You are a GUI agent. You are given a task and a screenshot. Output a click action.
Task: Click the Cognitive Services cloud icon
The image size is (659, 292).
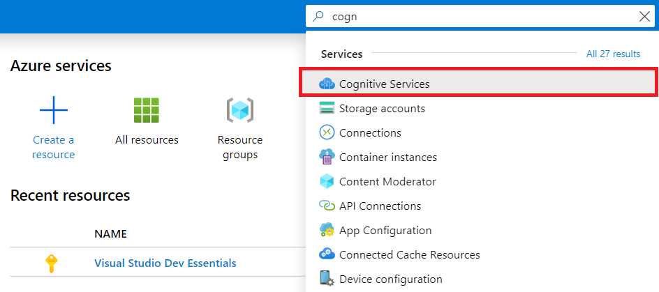click(x=327, y=84)
